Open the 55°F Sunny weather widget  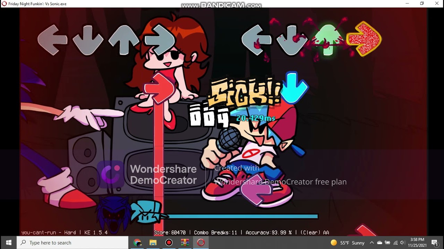[348, 243]
